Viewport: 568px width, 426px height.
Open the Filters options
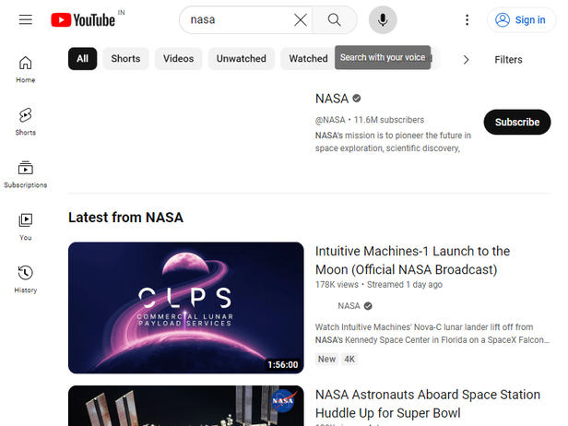pyautogui.click(x=508, y=60)
